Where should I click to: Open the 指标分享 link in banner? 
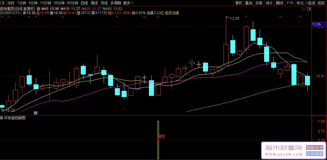click(315, 148)
